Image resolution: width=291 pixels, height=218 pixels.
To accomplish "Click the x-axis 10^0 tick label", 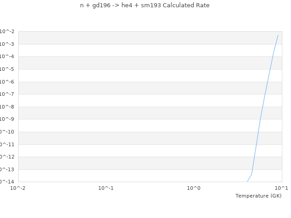I will [x=194, y=188].
